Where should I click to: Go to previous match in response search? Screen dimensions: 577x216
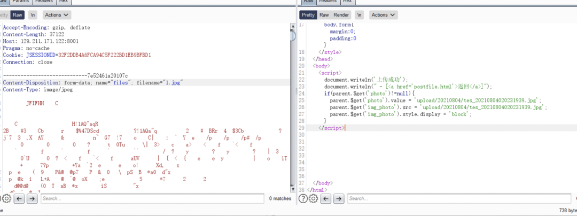coord(325,199)
